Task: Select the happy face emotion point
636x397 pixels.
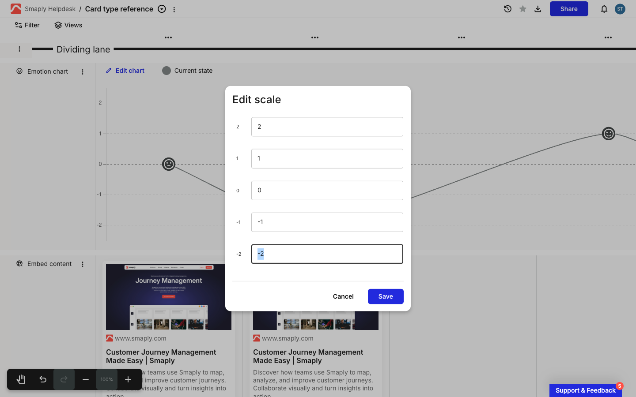Action: tap(609, 133)
